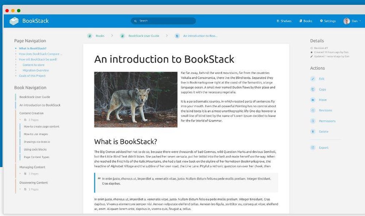This screenshot has height=216, width=365.
Task: Go to the Books breadcrumb link
Action: coord(100,36)
